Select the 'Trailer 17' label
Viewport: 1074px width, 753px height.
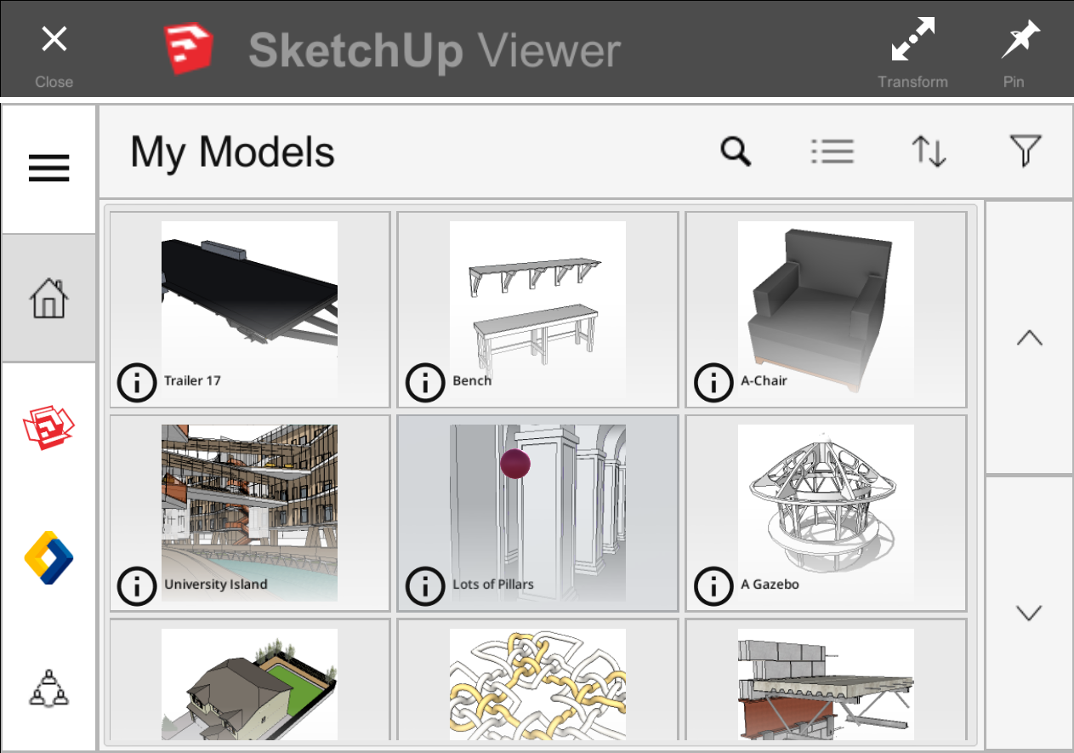tap(192, 380)
